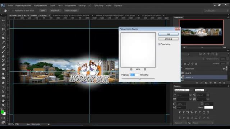The width and height of the screenshot is (230, 129).
Task: Open the Изображение menu
Action: (40, 6)
